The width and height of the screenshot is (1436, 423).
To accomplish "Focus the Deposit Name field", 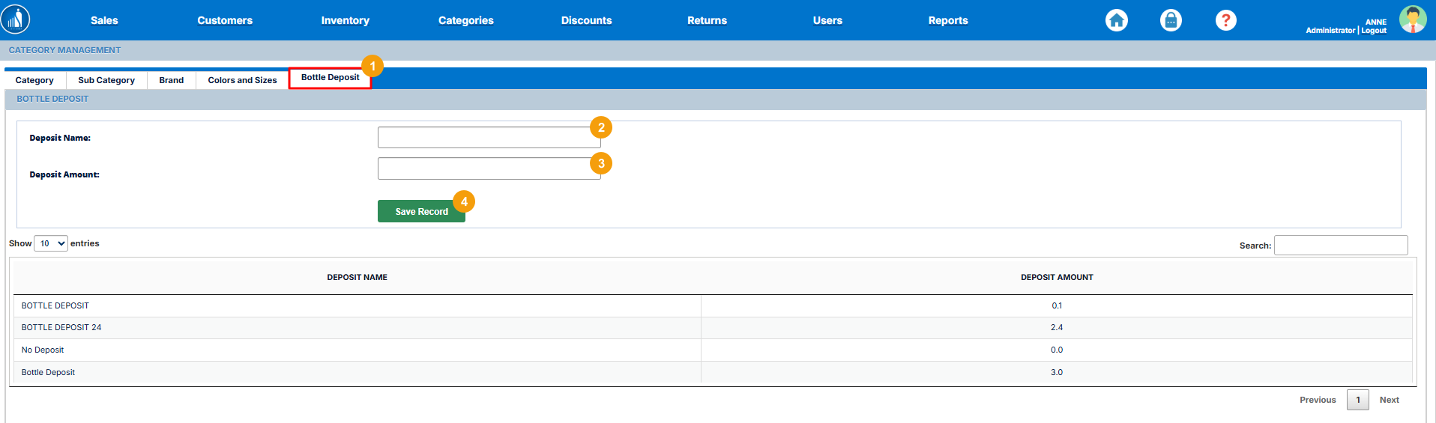I will 487,138.
